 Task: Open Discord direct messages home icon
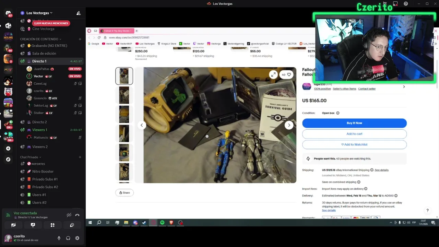click(8, 13)
